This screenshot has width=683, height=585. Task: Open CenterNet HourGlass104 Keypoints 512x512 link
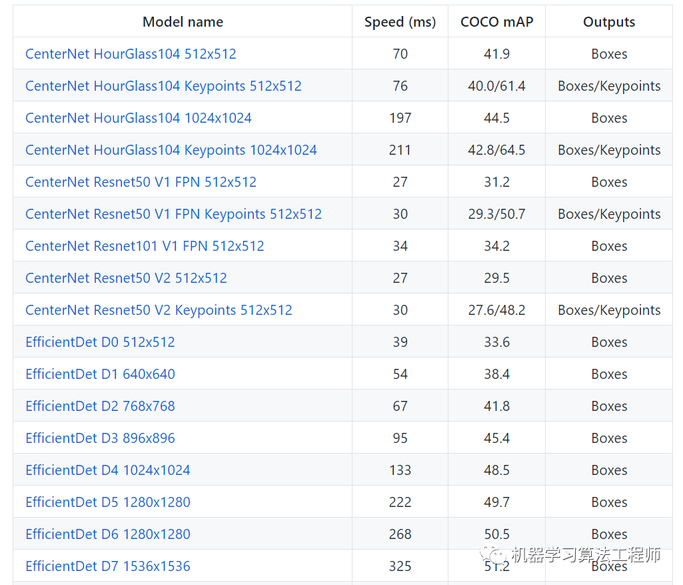click(163, 86)
